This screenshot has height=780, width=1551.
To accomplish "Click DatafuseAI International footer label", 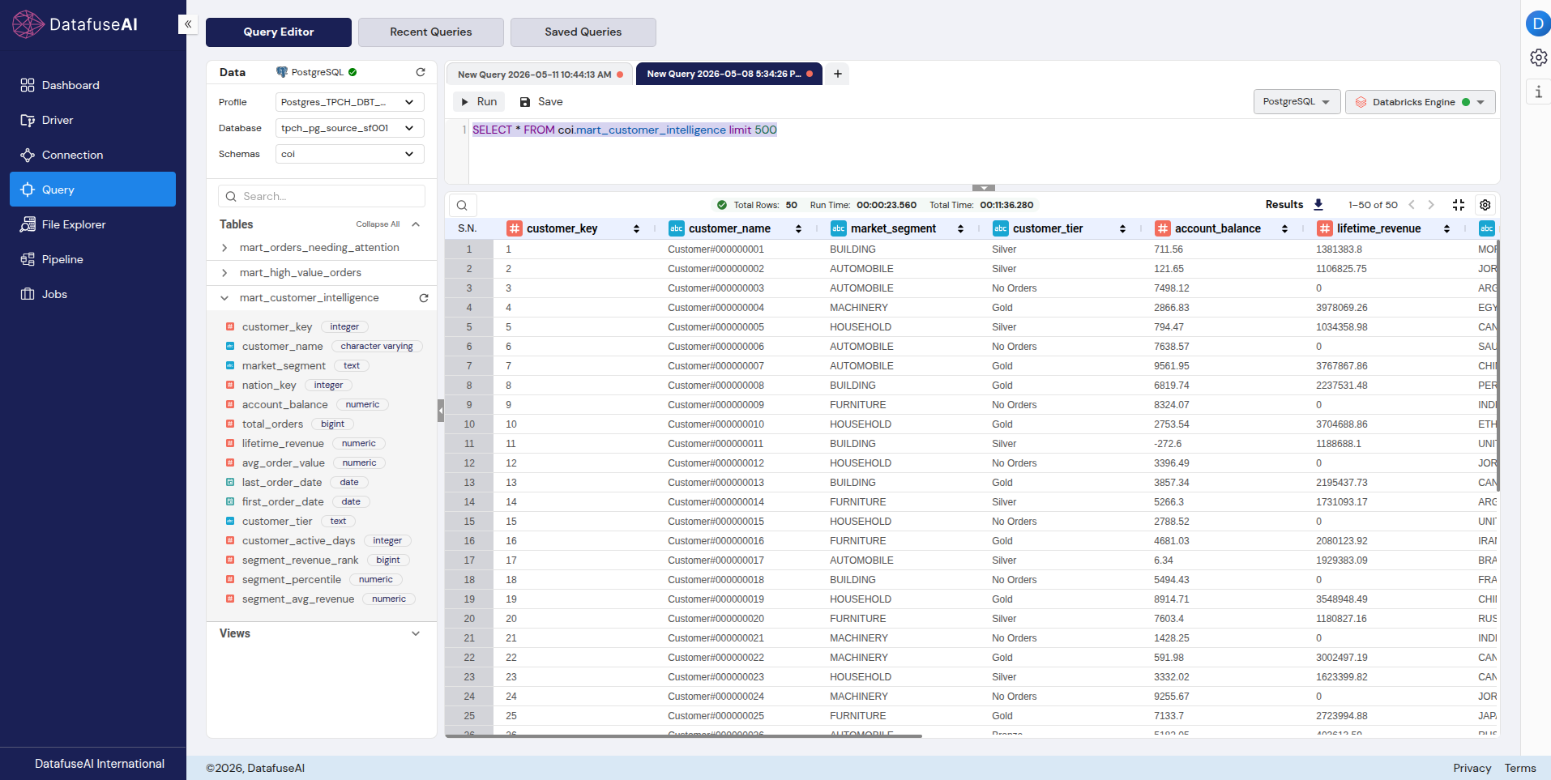I will pos(100,764).
